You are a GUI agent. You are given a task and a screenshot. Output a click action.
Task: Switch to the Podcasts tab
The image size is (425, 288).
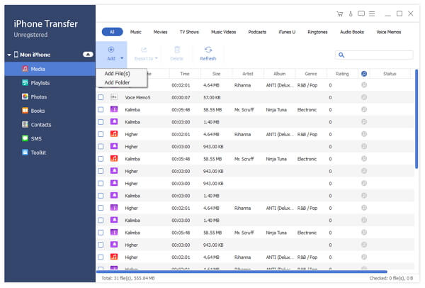pyautogui.click(x=257, y=32)
